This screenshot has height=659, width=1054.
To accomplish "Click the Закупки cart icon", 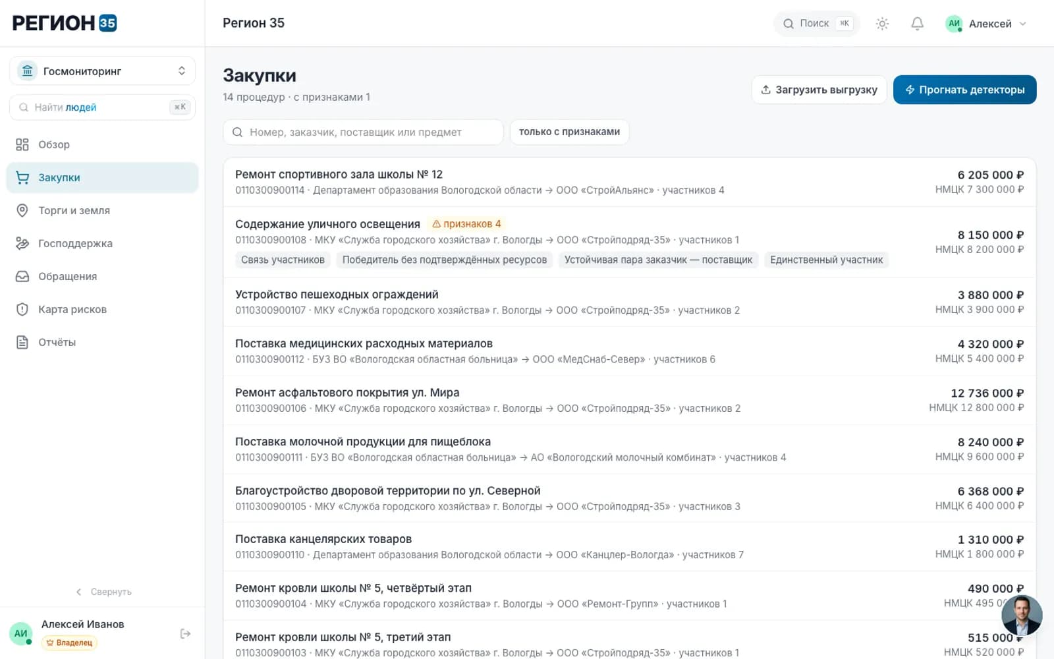I will (x=22, y=177).
